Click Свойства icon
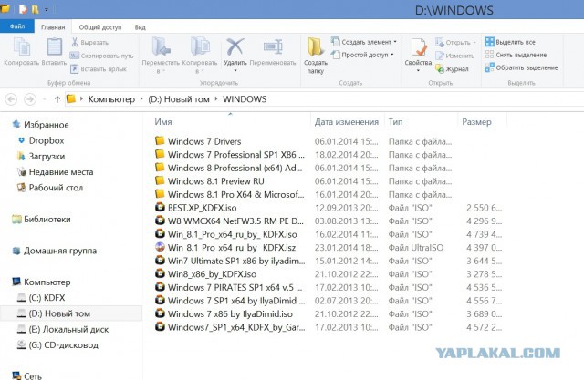 click(x=418, y=47)
